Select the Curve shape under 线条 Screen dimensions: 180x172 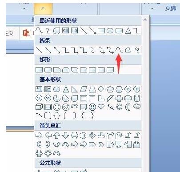click(119, 50)
